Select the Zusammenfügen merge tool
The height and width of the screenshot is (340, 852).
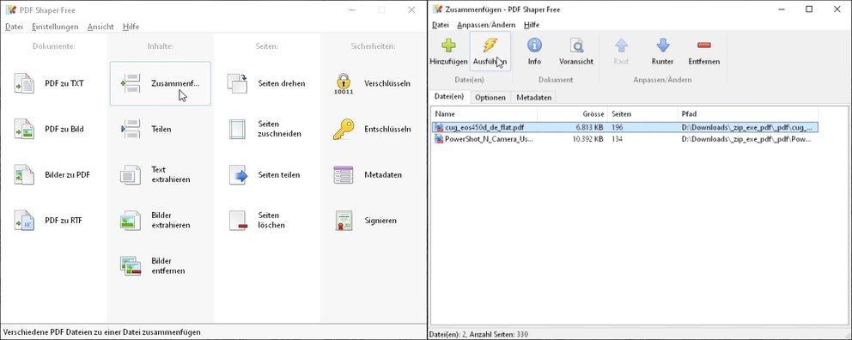[161, 83]
